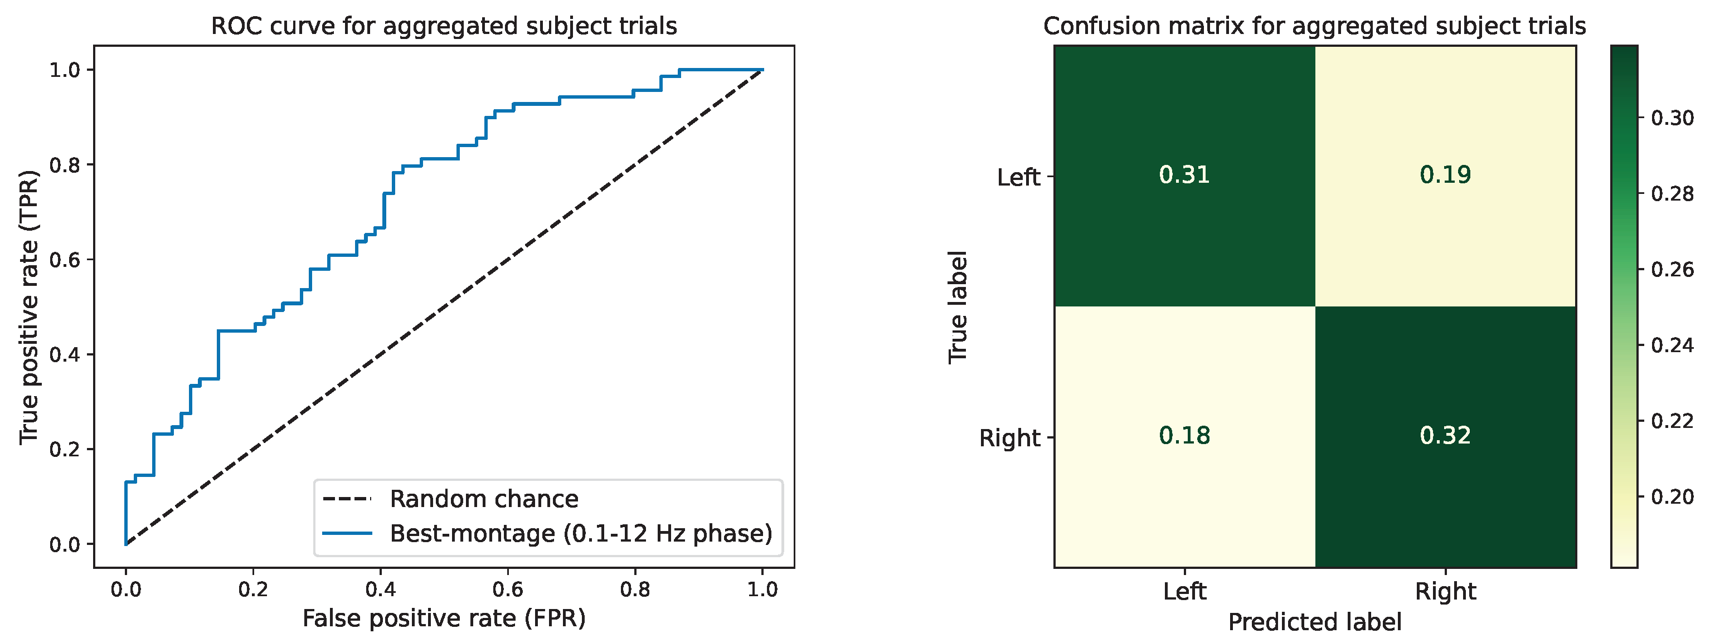This screenshot has width=1710, height=643.
Task: Select the 'Best-montage (0.1-12 Hz phase)' legend entry
Action: 580,533
